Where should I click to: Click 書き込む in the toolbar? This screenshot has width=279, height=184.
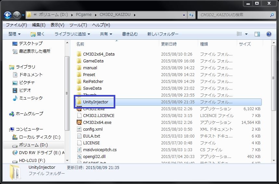point(130,34)
